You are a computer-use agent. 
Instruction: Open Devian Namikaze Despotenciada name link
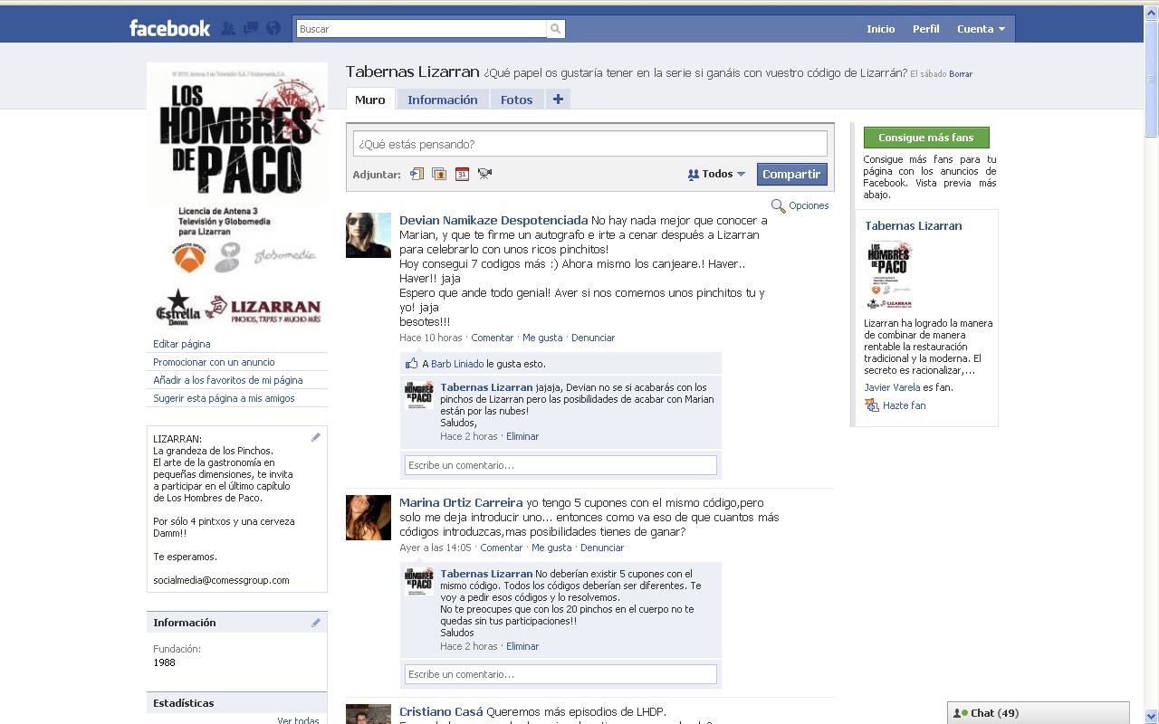pos(493,220)
